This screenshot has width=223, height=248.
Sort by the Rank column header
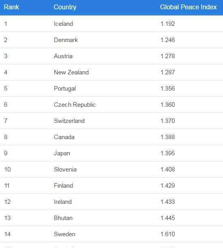[x=11, y=7]
